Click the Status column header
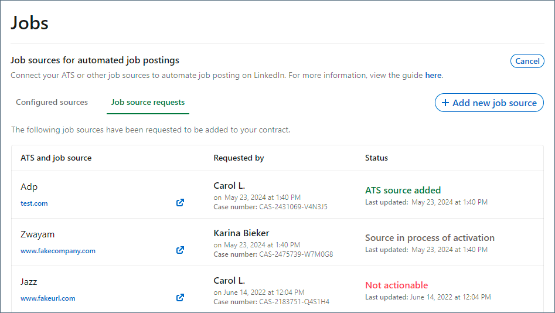 coord(376,158)
